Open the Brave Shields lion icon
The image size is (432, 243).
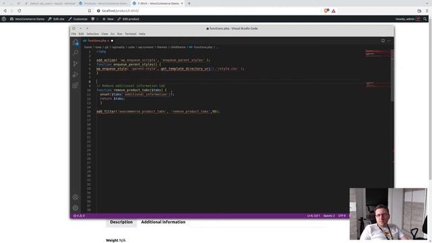tap(326, 11)
